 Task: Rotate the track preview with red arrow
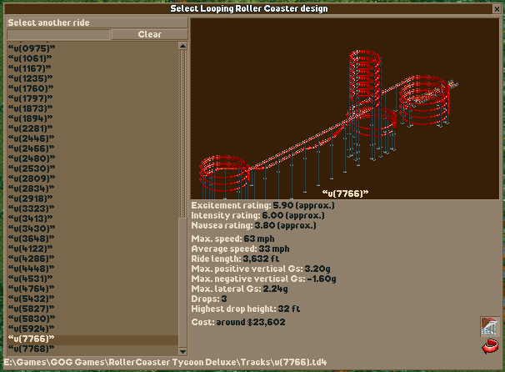[x=490, y=346]
